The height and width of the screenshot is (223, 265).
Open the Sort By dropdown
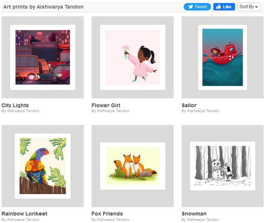[x=249, y=7]
